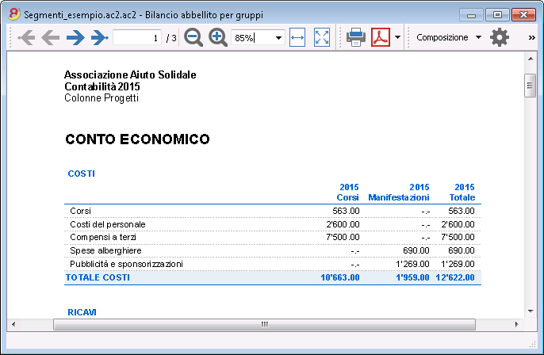Click the COSTI section title
This screenshot has height=355, width=544.
(81, 174)
